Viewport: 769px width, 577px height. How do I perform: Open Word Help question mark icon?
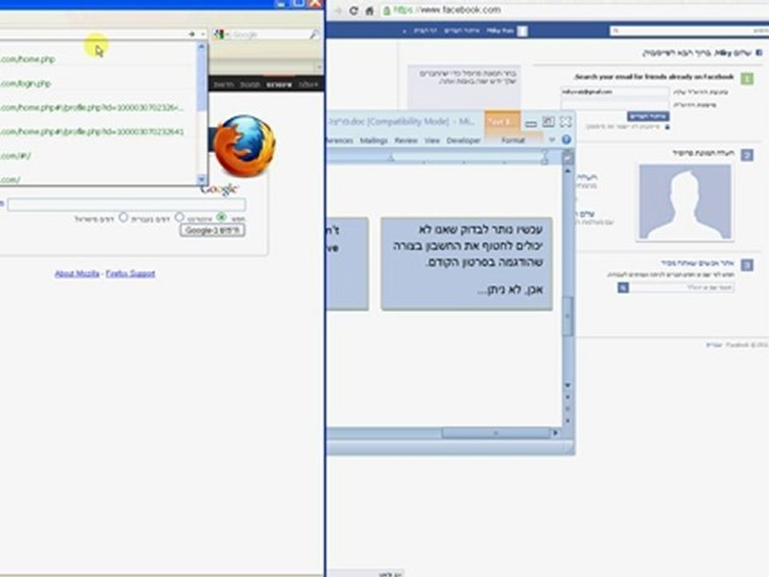pos(566,139)
